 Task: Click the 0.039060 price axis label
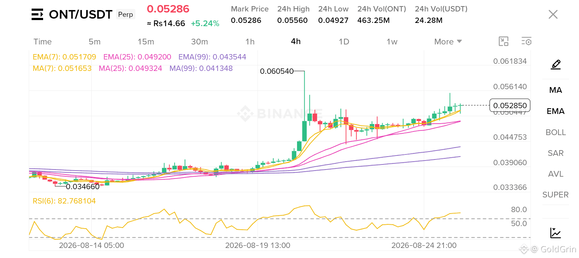pos(510,163)
